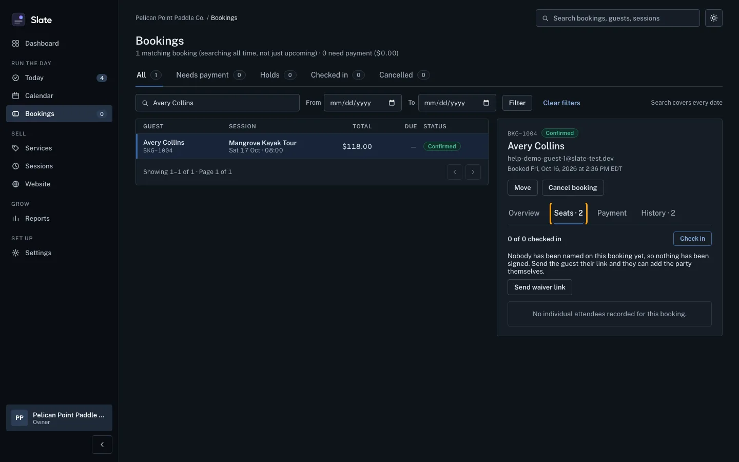Click the To date input field
739x462 pixels.
pyautogui.click(x=457, y=103)
